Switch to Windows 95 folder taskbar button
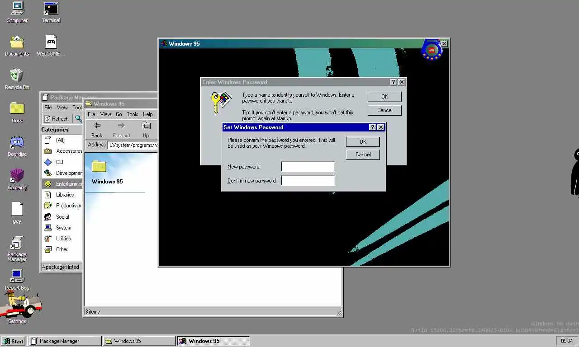 pos(139,341)
